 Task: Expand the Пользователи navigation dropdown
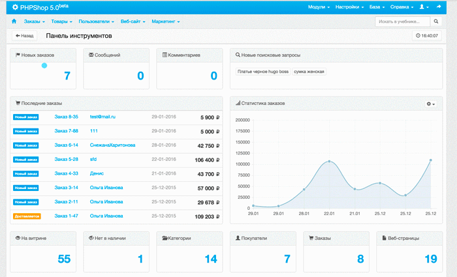96,22
